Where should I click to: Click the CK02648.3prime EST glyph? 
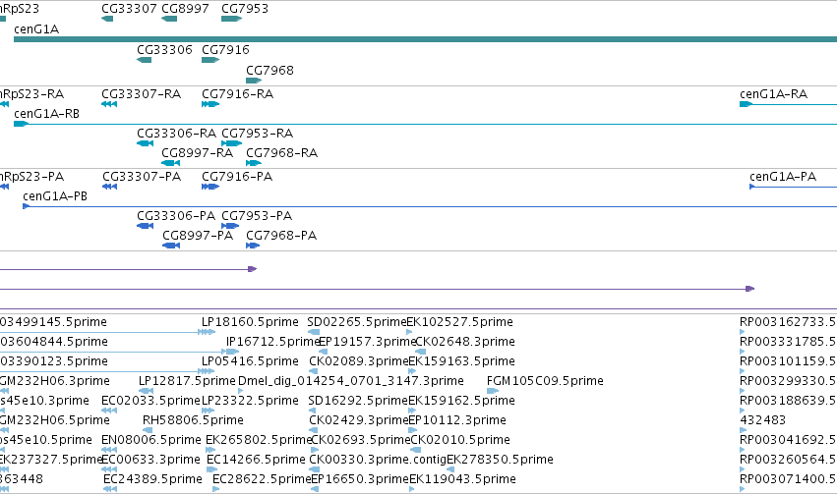(x=421, y=352)
